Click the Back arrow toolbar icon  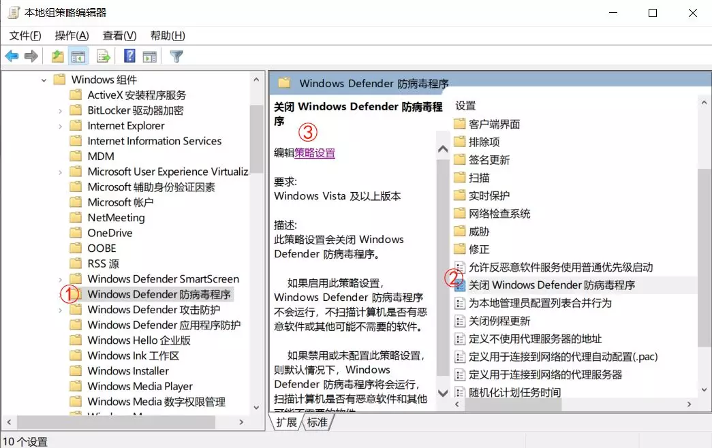coord(12,57)
